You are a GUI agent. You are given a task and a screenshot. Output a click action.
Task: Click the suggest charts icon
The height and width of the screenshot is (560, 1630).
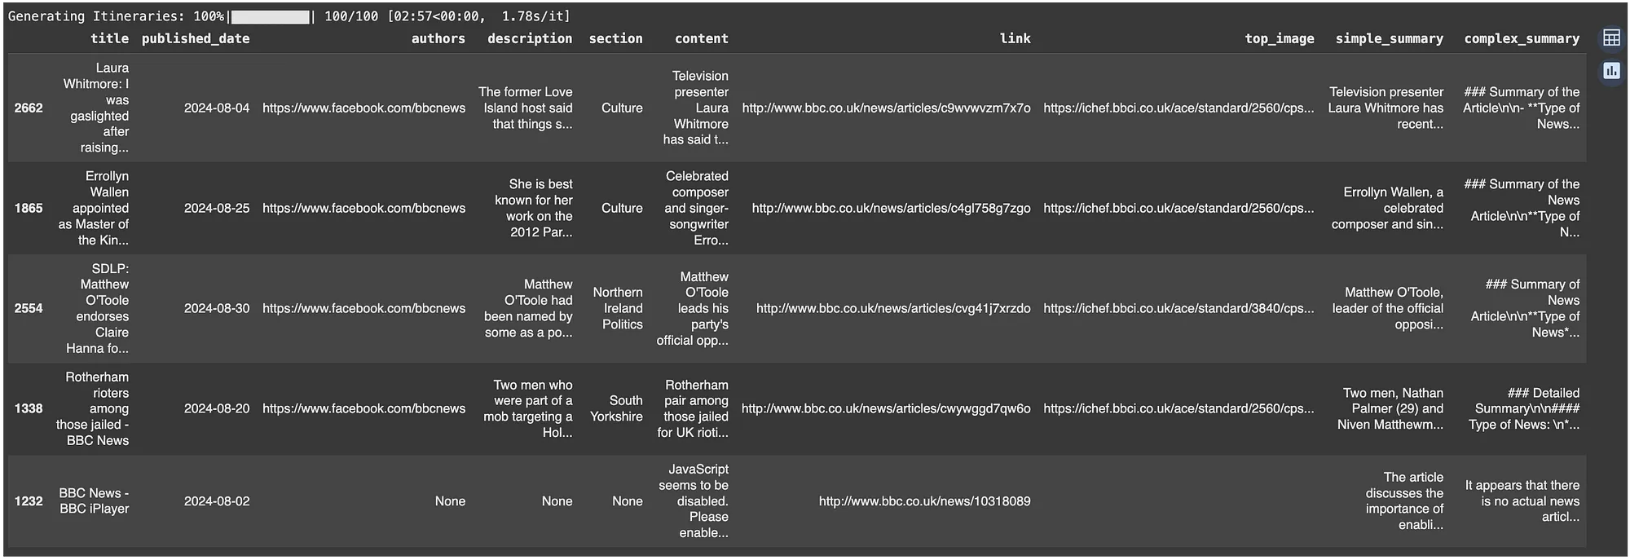(1611, 71)
